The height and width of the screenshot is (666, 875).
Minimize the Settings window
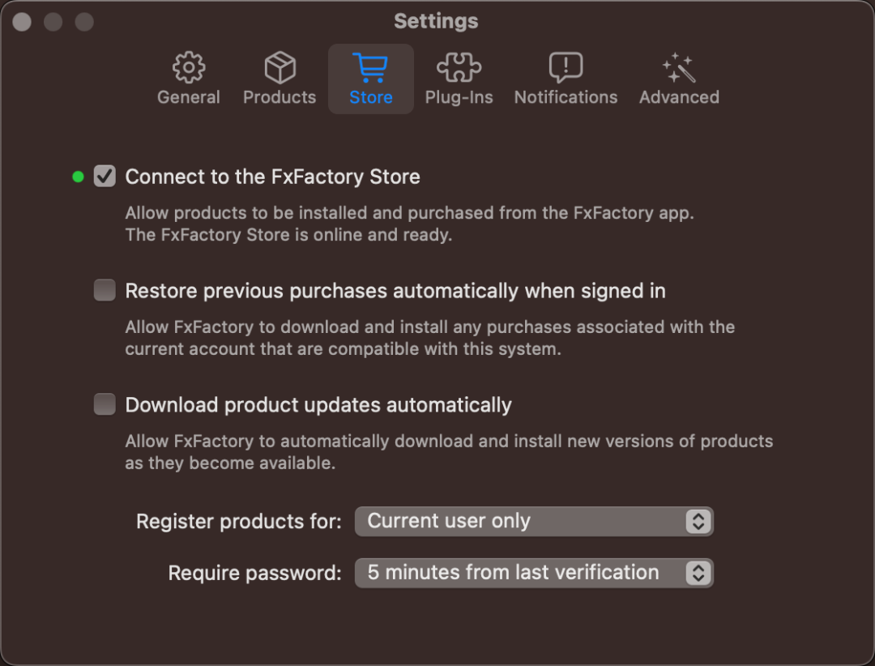tap(53, 22)
